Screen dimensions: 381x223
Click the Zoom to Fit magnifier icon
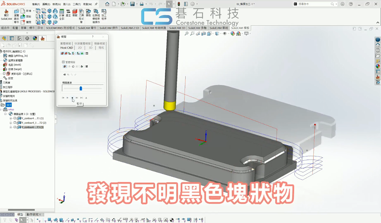(187, 34)
